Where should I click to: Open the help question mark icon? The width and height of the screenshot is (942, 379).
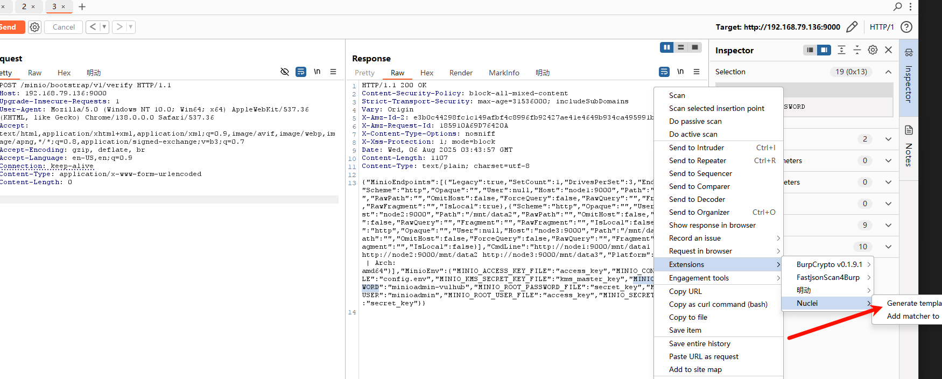pyautogui.click(x=906, y=27)
